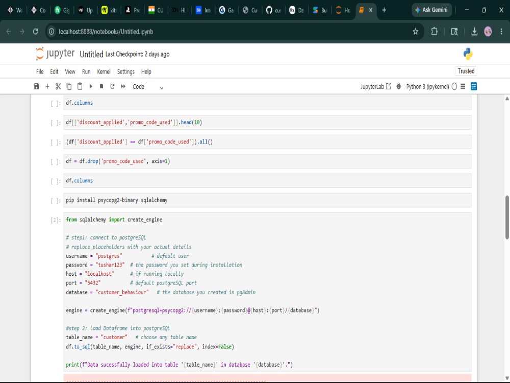Click the df.to_sql line
Viewport: 510px width, 383px height.
[x=150, y=347]
